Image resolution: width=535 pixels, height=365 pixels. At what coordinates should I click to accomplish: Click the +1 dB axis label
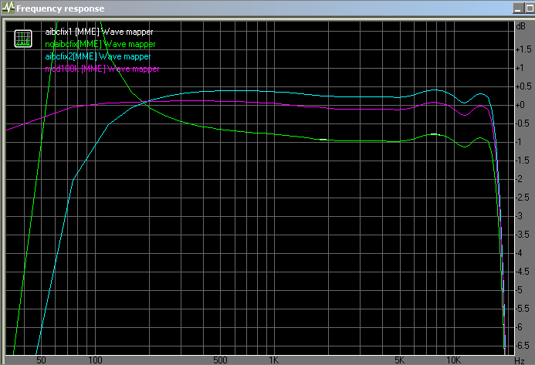tap(520, 68)
